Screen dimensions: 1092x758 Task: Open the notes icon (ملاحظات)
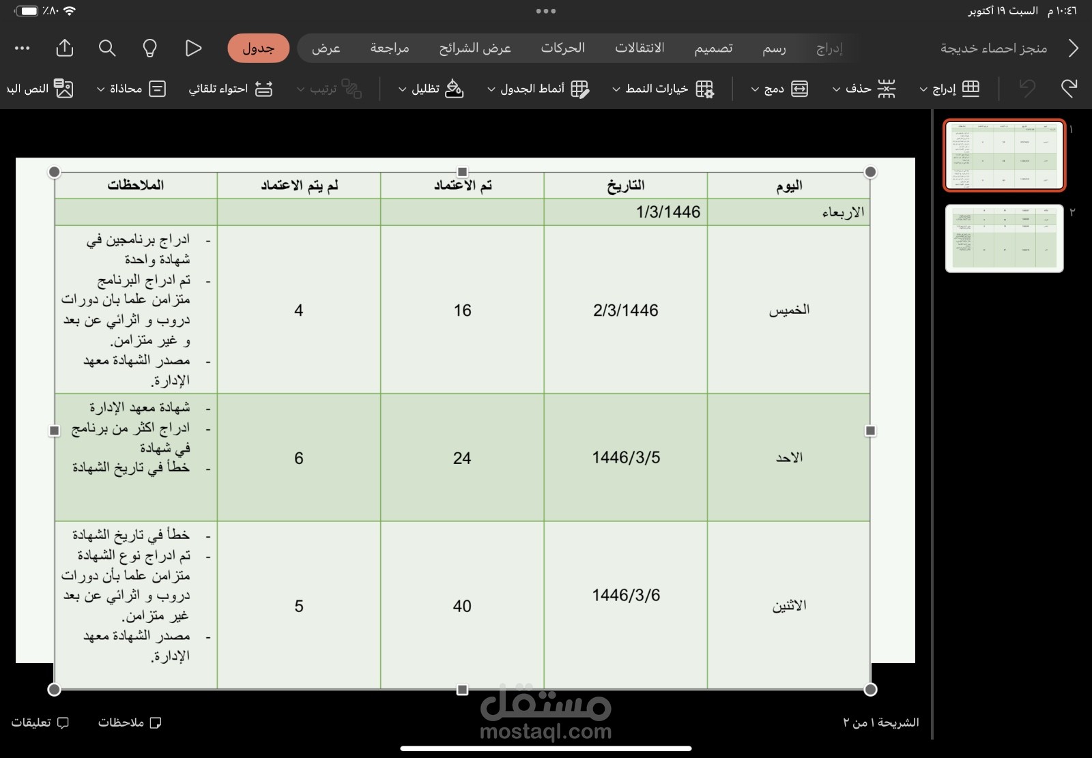pyautogui.click(x=155, y=723)
